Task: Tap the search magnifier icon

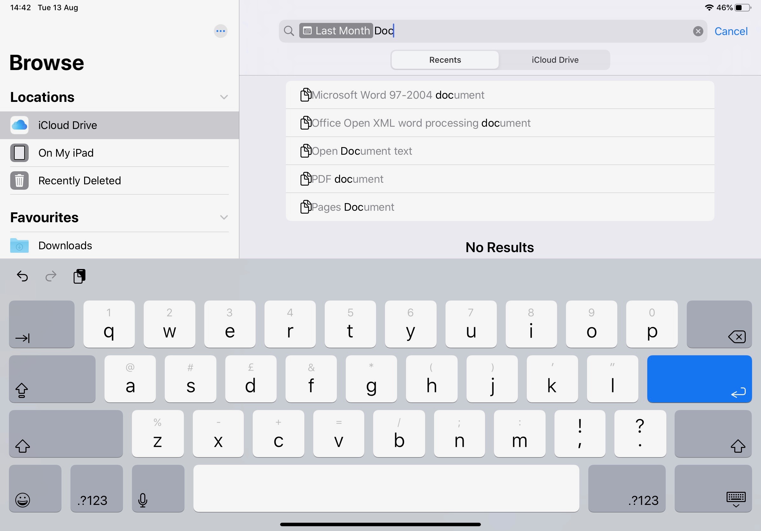Action: point(289,31)
